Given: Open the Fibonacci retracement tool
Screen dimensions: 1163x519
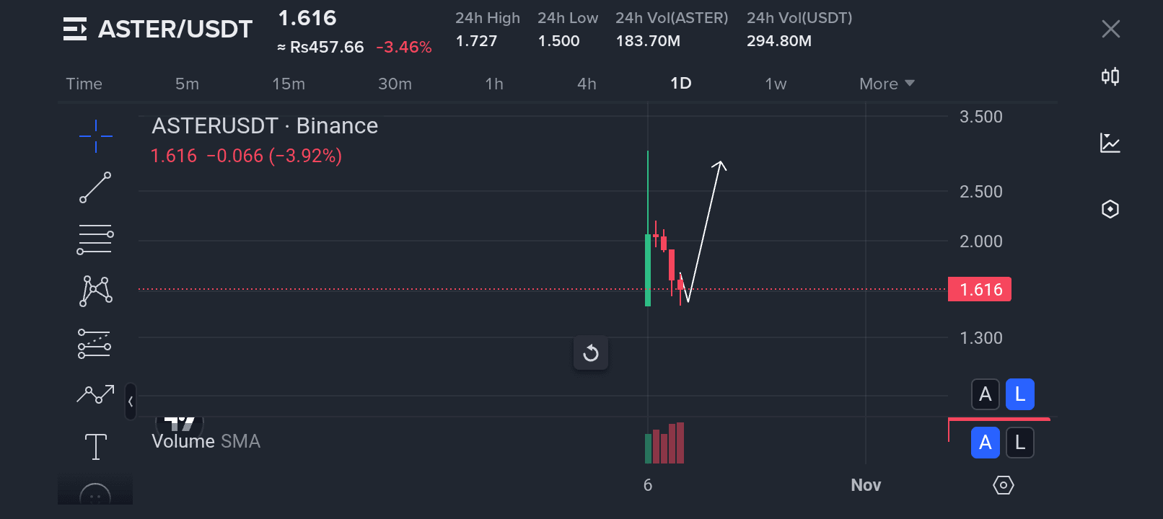Looking at the screenshot, I should click(x=95, y=239).
